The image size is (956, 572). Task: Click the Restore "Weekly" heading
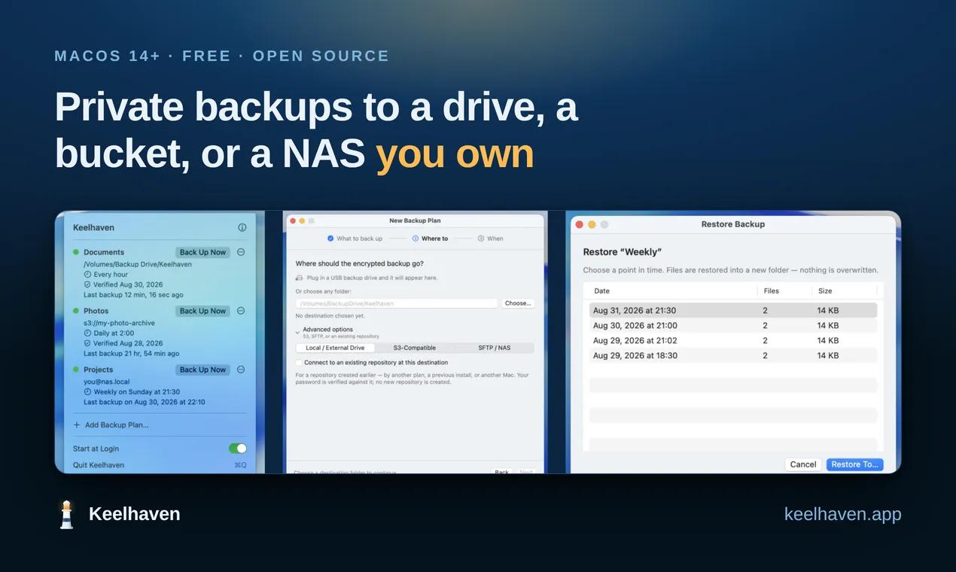(623, 251)
